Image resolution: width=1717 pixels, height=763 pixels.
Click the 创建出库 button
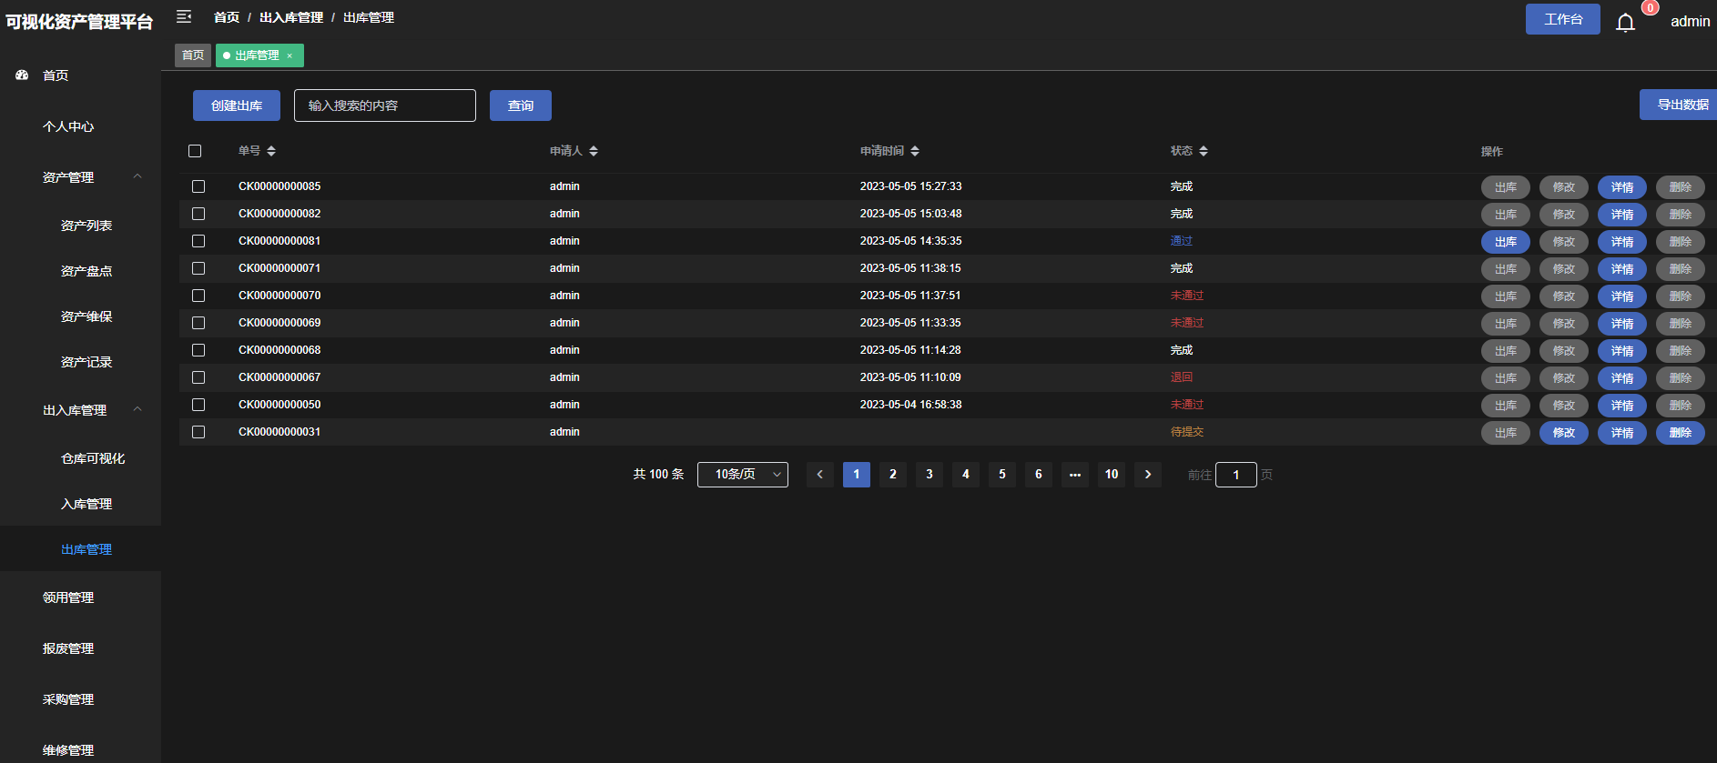237,105
